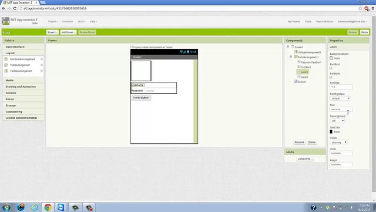Bookmark the page with the star icon

(x=360, y=8)
